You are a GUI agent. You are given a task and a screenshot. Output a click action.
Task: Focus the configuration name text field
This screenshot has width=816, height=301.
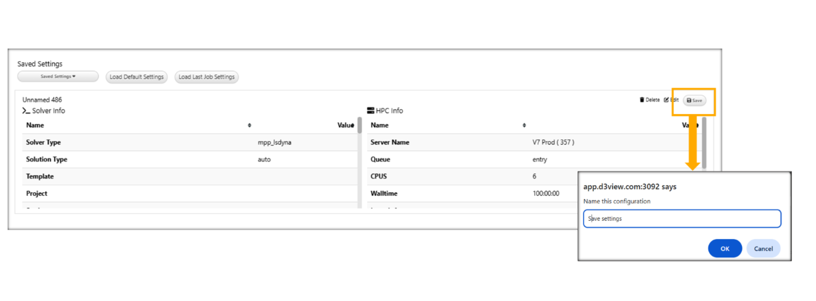point(681,218)
